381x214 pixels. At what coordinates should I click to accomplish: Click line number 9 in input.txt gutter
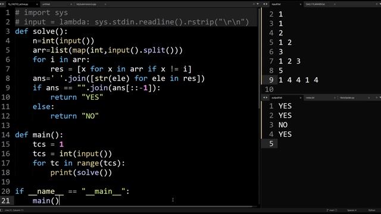(x=271, y=80)
